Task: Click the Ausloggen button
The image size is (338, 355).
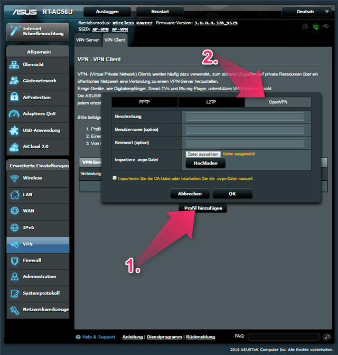Action: 107,12
